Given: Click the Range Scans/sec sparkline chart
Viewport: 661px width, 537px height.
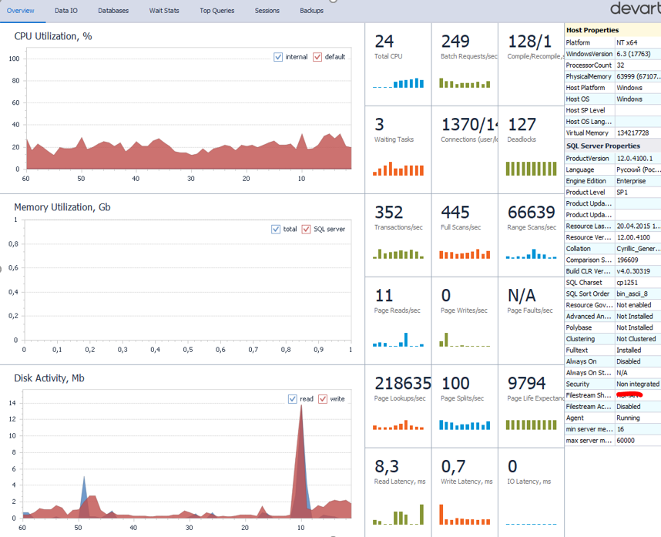Looking at the screenshot, I should point(531,253).
